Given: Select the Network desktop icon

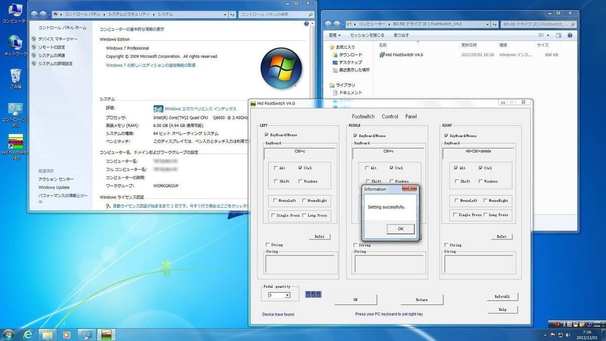Looking at the screenshot, I should [x=15, y=45].
